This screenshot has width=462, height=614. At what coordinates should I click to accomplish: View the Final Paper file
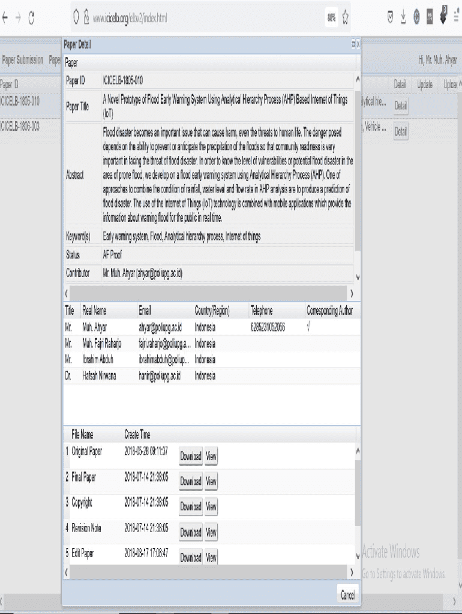(211, 481)
